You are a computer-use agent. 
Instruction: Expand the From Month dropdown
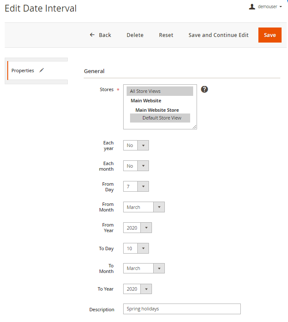144,207
